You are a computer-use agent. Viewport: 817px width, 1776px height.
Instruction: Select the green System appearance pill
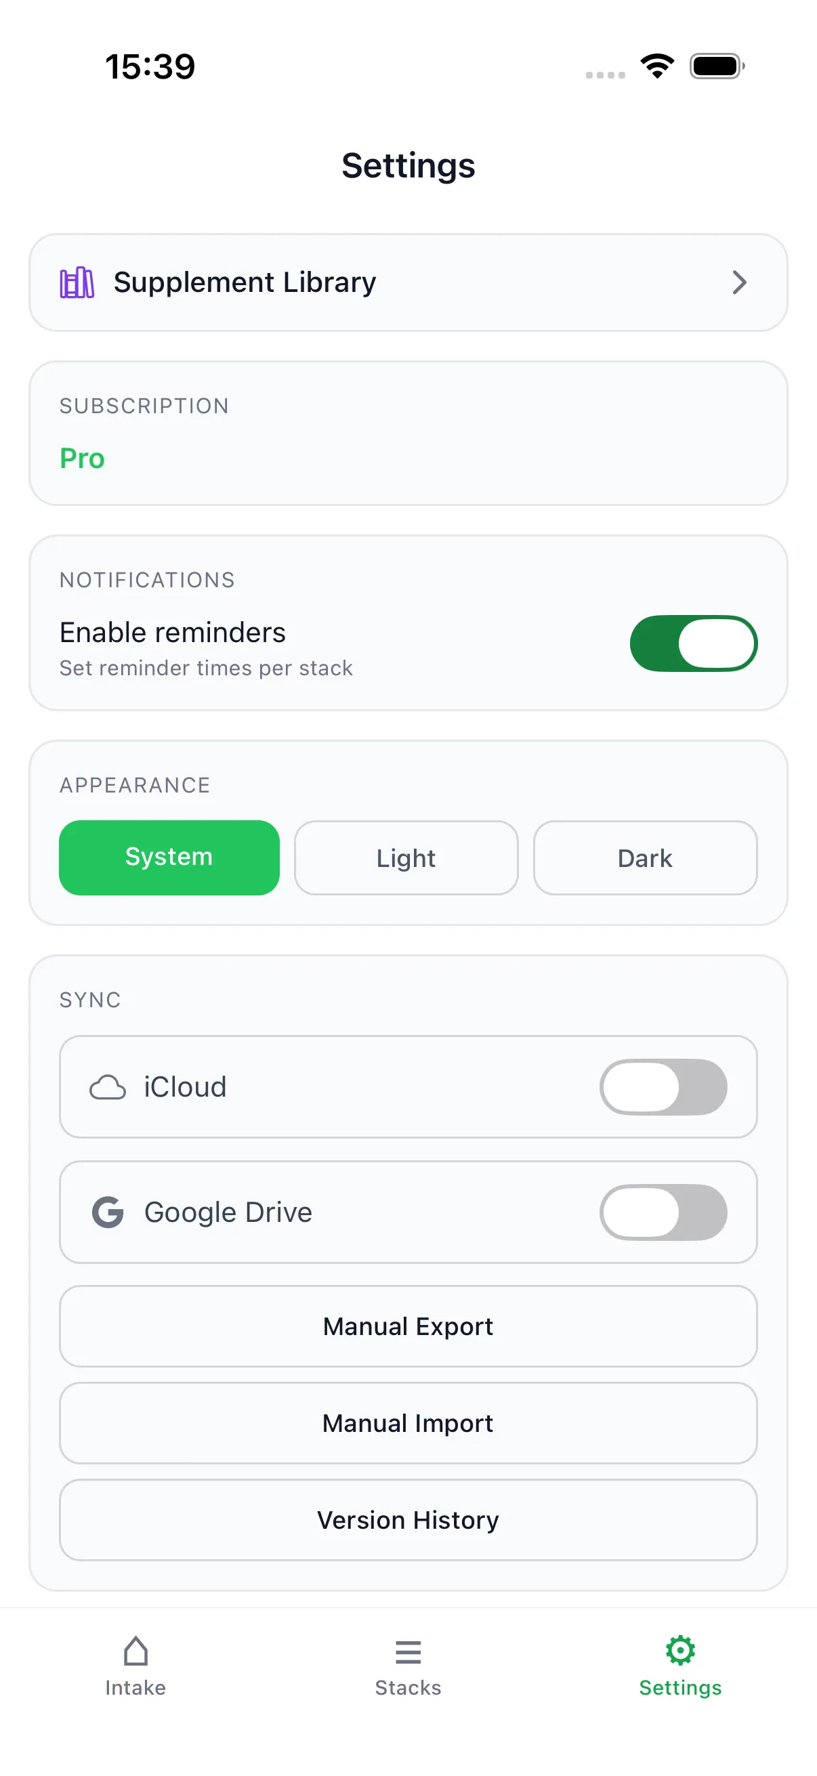(169, 857)
